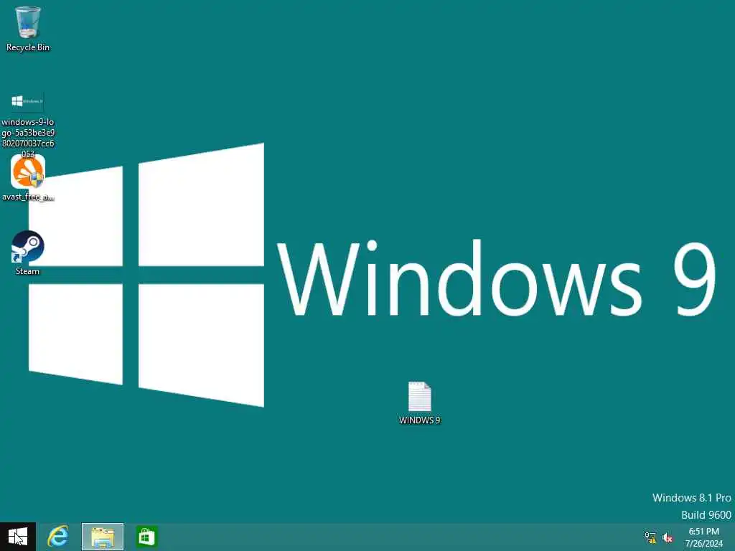Viewport: 735px width, 551px height.
Task: Click the windows-9-logo file name label
Action: click(28, 138)
